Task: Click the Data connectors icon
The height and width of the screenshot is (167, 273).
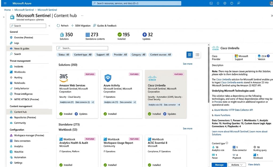Action: click(x=11, y=141)
